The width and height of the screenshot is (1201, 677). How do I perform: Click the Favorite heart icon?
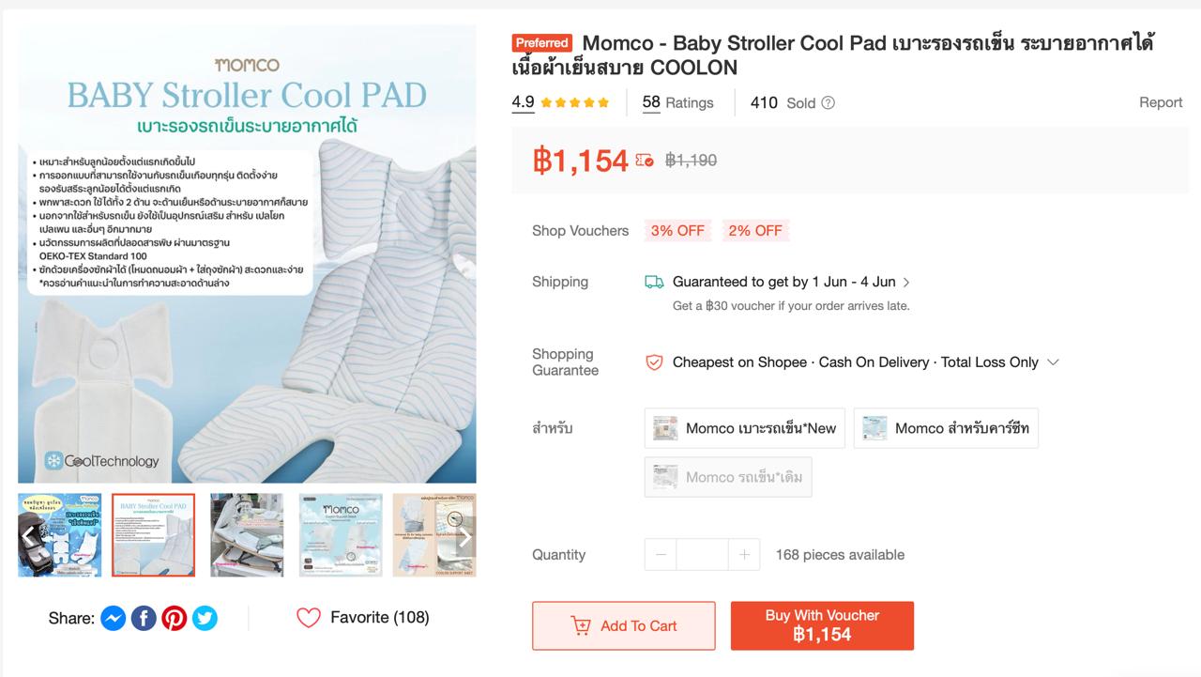[x=309, y=618]
